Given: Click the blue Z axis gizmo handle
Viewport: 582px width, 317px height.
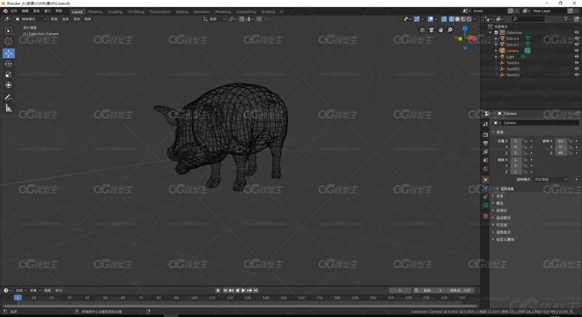Looking at the screenshot, I should (465, 28).
